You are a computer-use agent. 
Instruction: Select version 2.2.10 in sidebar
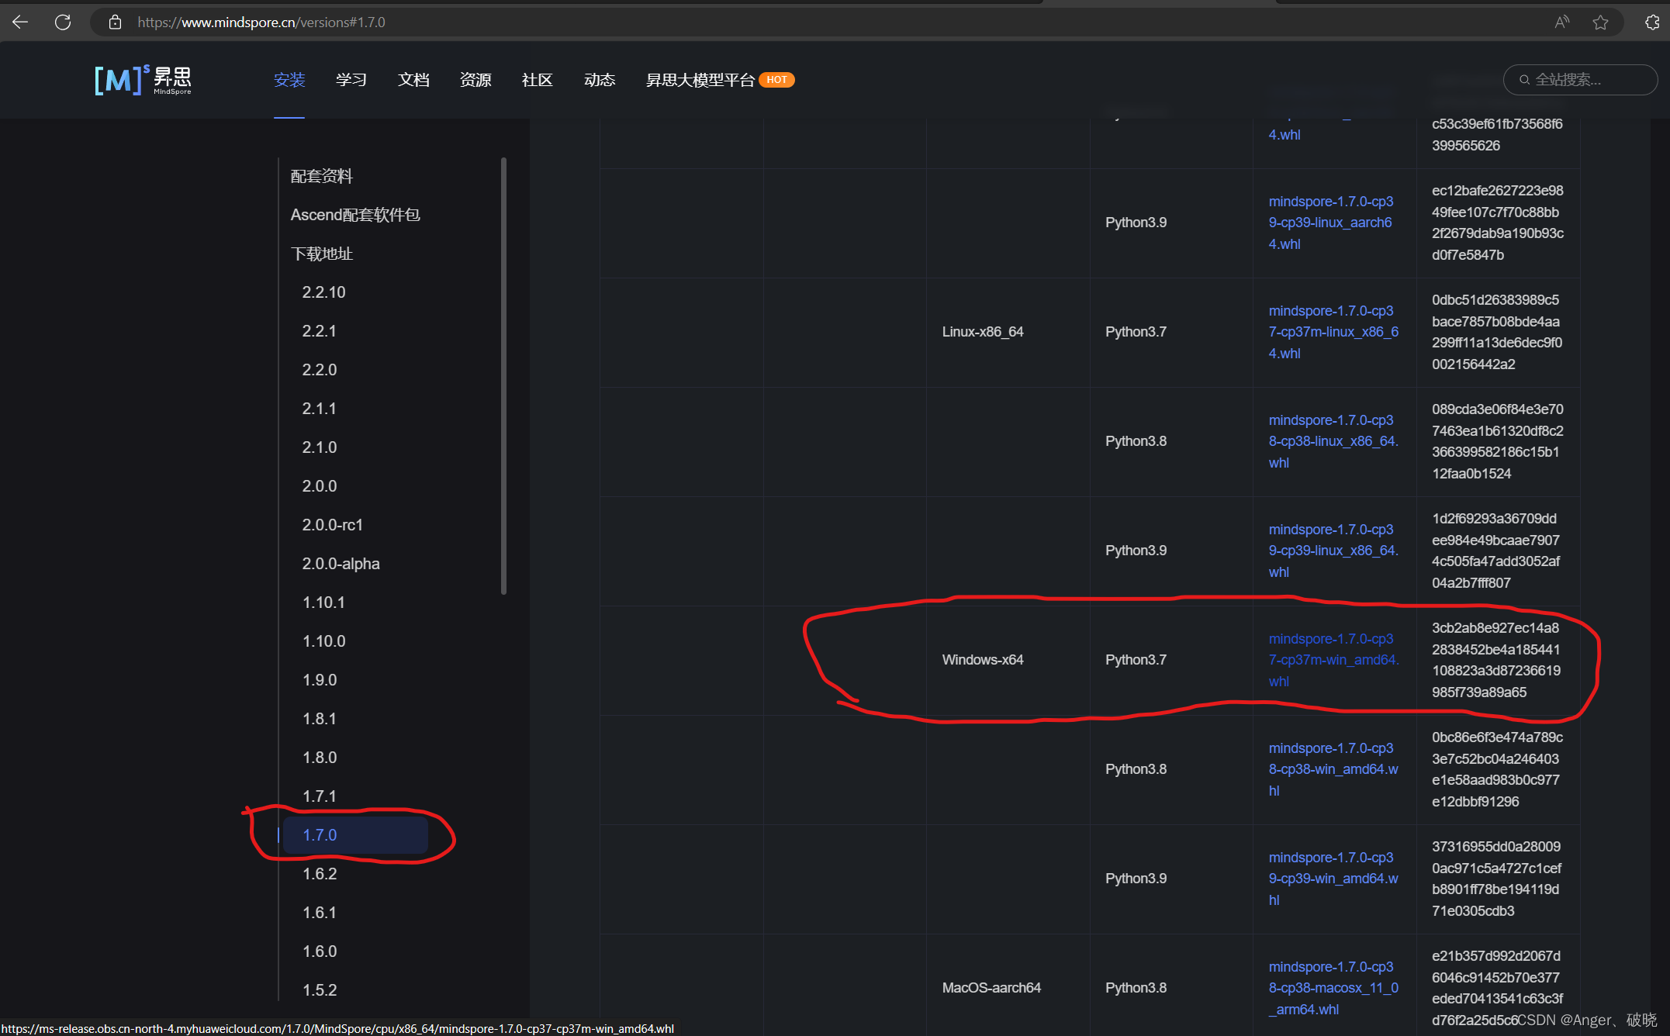click(323, 292)
